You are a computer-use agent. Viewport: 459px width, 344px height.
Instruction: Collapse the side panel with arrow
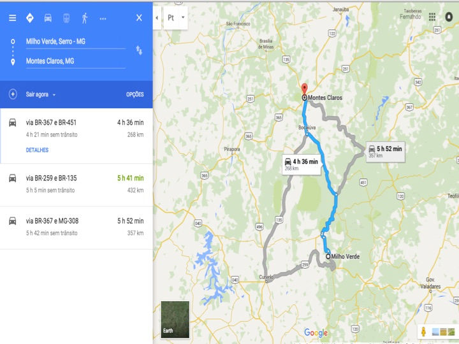[157, 18]
